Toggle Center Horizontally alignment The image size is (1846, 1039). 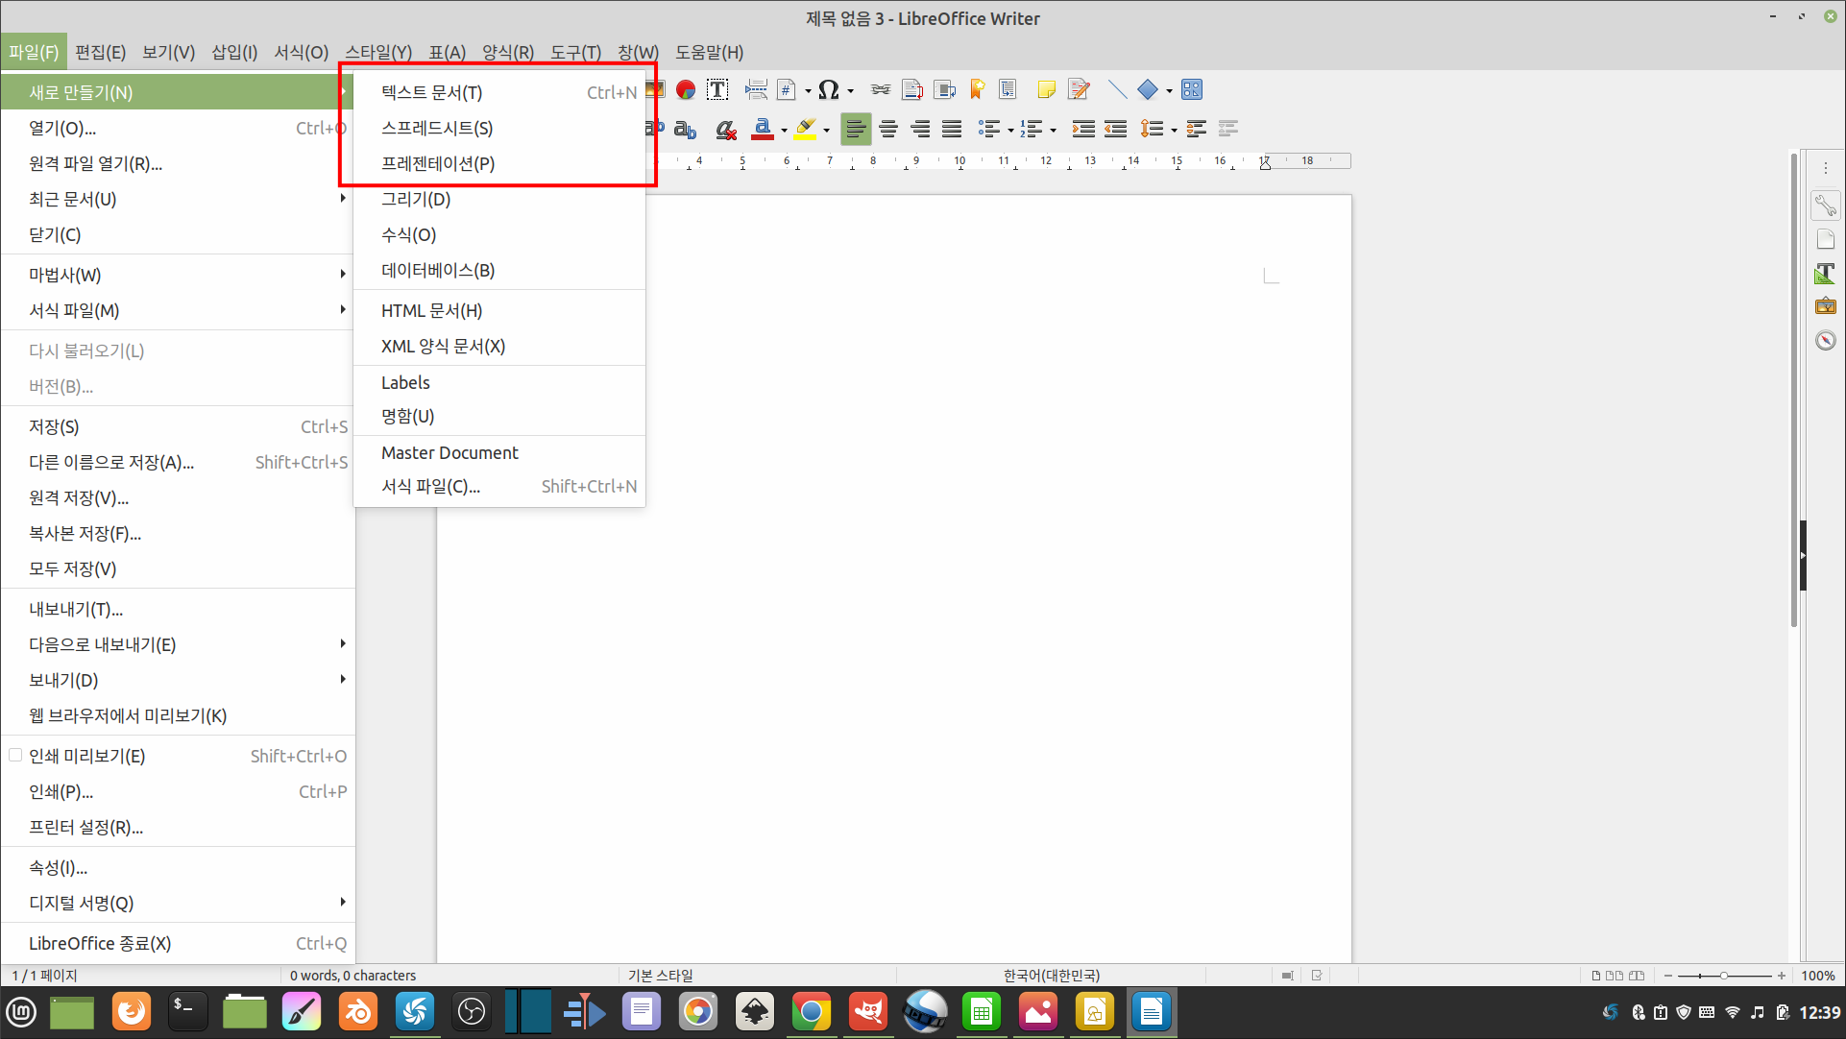[888, 130]
